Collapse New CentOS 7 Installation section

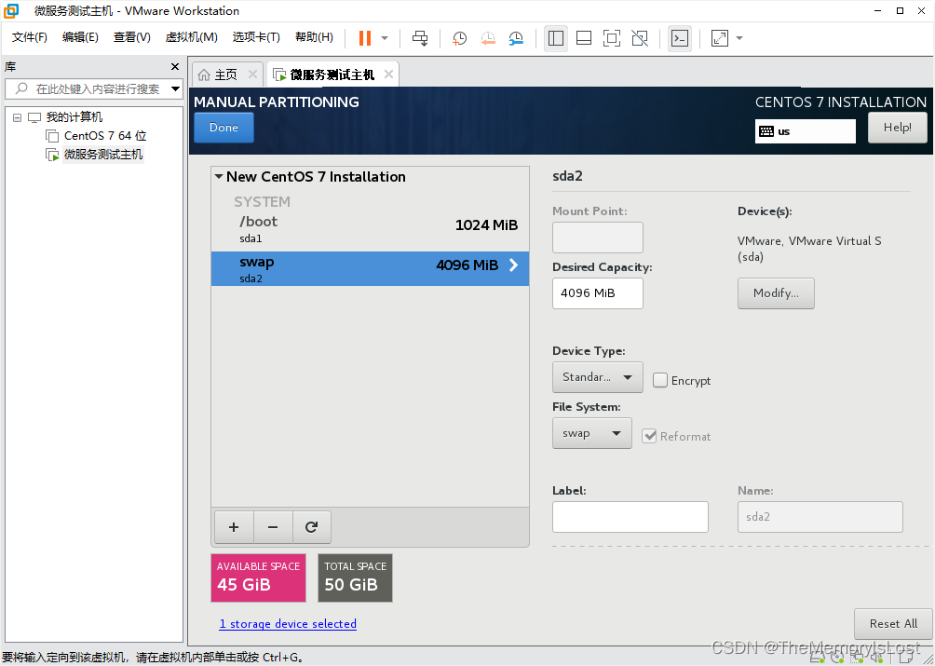[219, 176]
